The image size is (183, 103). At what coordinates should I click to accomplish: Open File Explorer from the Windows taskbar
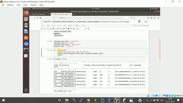tap(67, 100)
